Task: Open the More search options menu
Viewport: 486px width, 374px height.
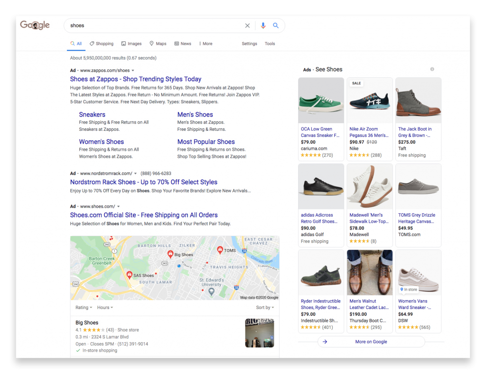Action: (x=206, y=44)
